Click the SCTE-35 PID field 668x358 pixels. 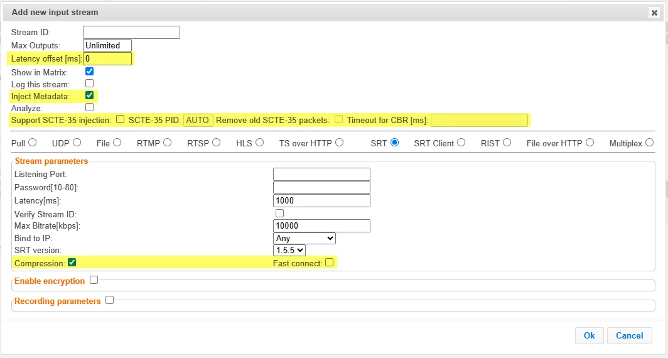pos(198,120)
